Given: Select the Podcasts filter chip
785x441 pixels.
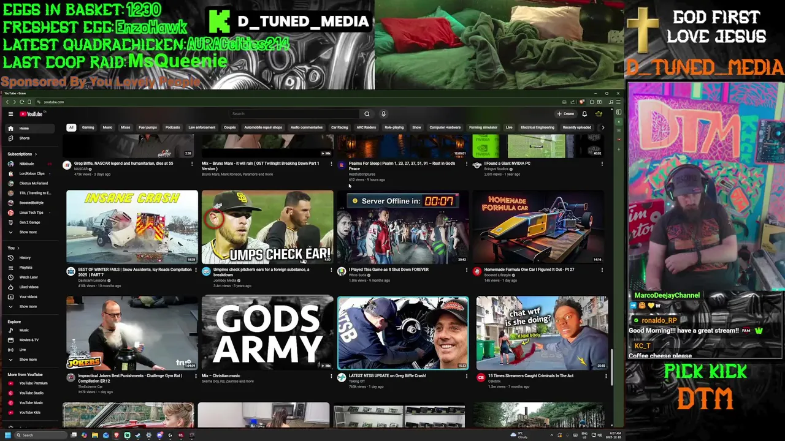Looking at the screenshot, I should pos(172,127).
